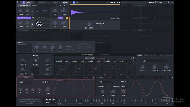The width and height of the screenshot is (190, 107).
Task: Expand the envelope section to full view
Action: tap(94, 78)
